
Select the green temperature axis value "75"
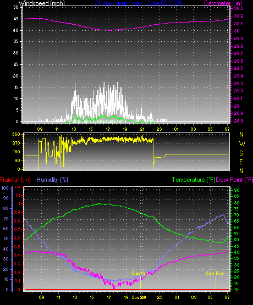(237, 209)
